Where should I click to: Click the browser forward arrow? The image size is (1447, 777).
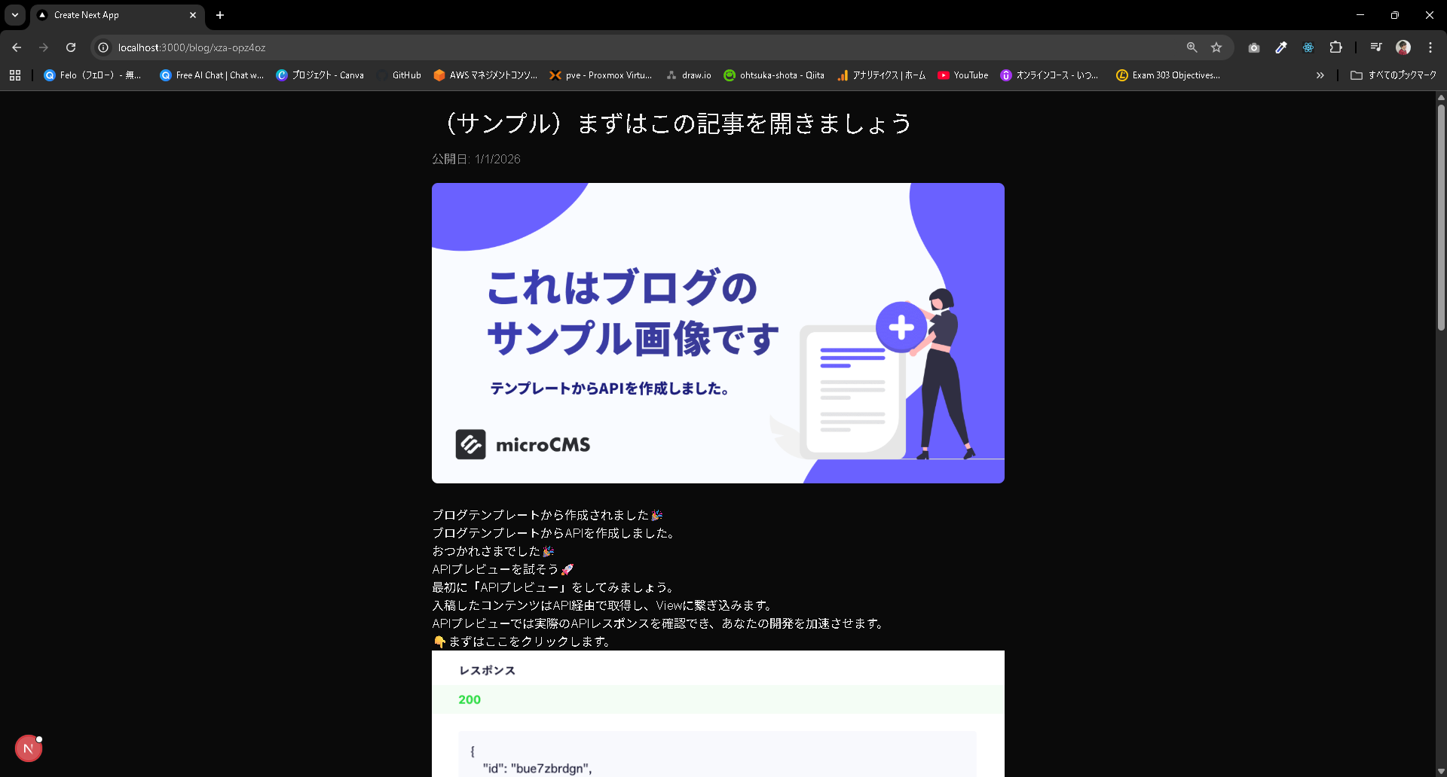click(44, 47)
